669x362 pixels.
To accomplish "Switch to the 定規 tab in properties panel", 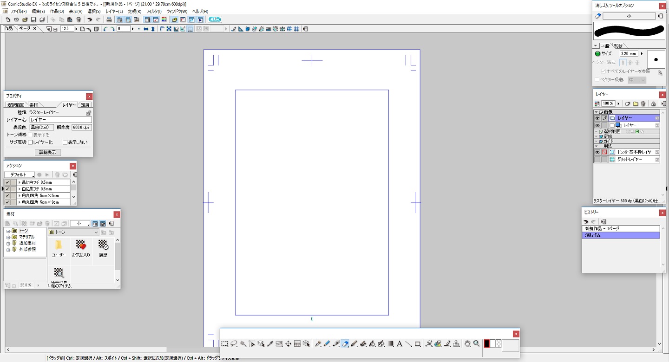I will tap(85, 105).
